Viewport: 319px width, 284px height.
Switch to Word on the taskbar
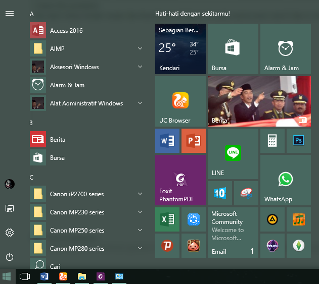tap(44, 276)
